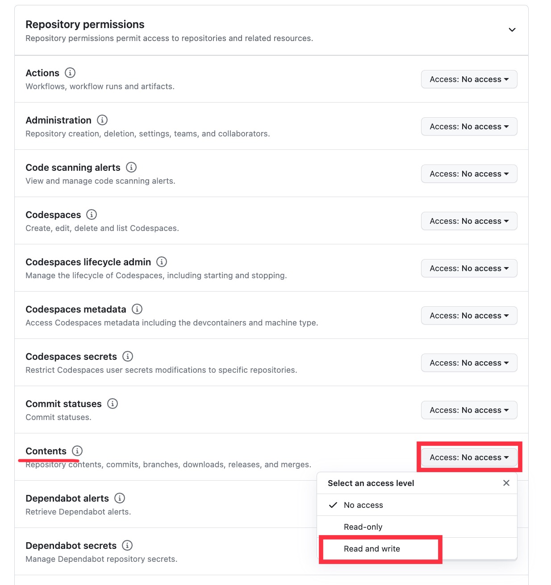Image resolution: width=551 pixels, height=585 pixels.
Task: Collapse the Repository permissions section
Action: tap(512, 29)
